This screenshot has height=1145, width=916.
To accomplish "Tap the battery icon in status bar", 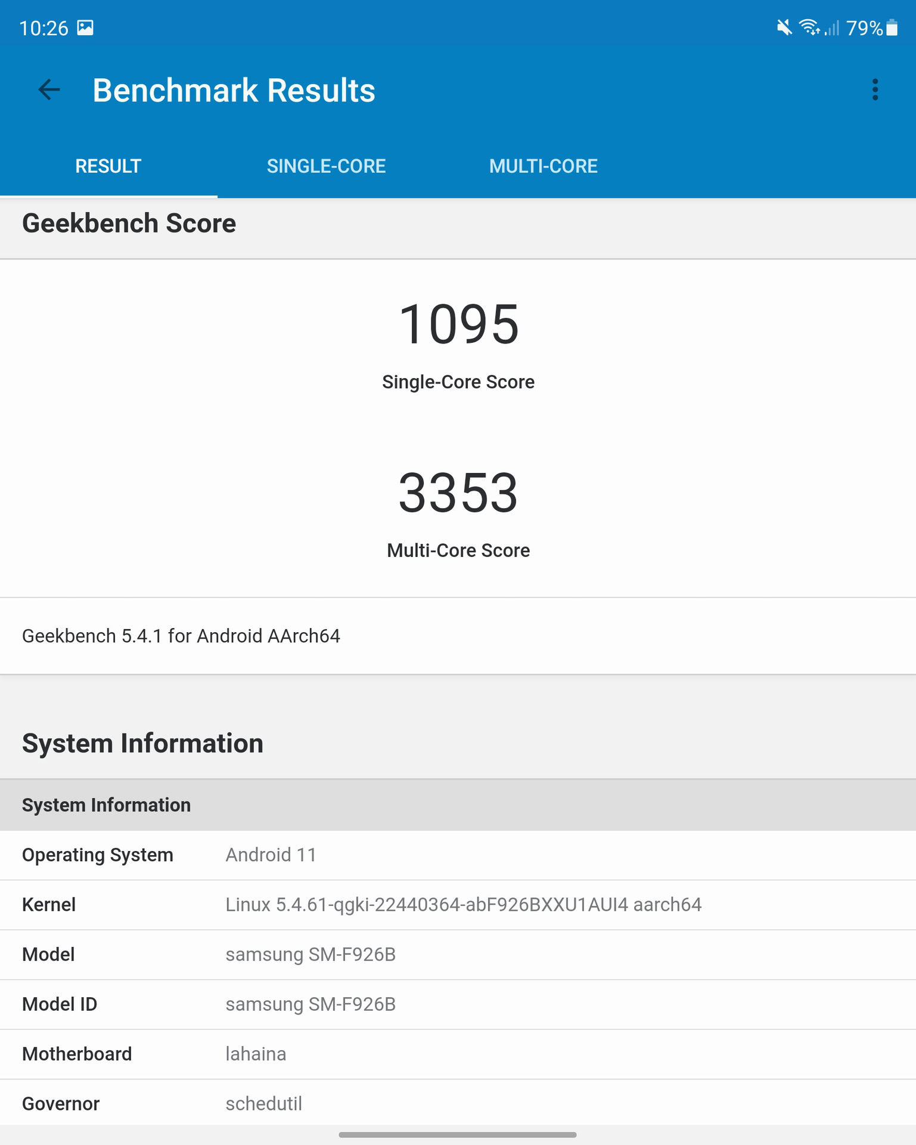I will (x=892, y=28).
